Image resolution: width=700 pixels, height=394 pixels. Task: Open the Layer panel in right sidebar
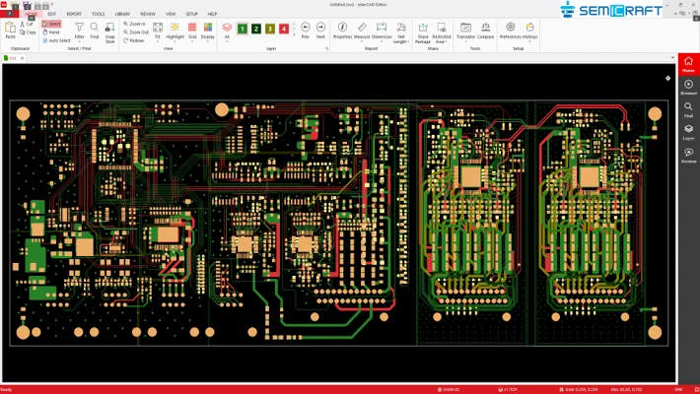click(688, 133)
